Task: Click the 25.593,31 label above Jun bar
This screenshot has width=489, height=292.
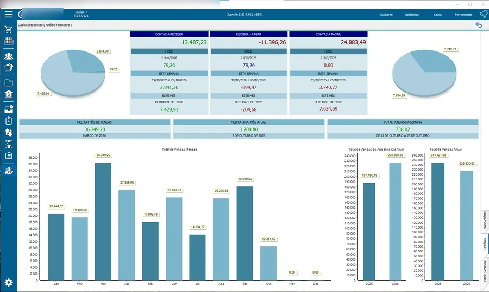Action: 174,190
